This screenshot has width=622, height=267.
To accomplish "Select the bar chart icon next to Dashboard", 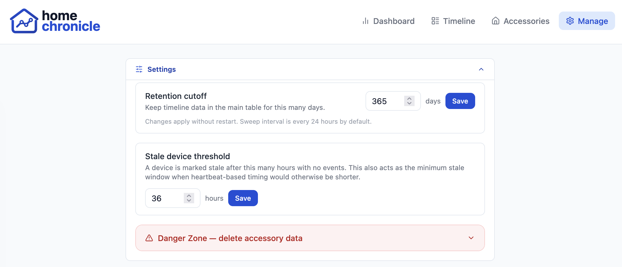I will [x=365, y=21].
